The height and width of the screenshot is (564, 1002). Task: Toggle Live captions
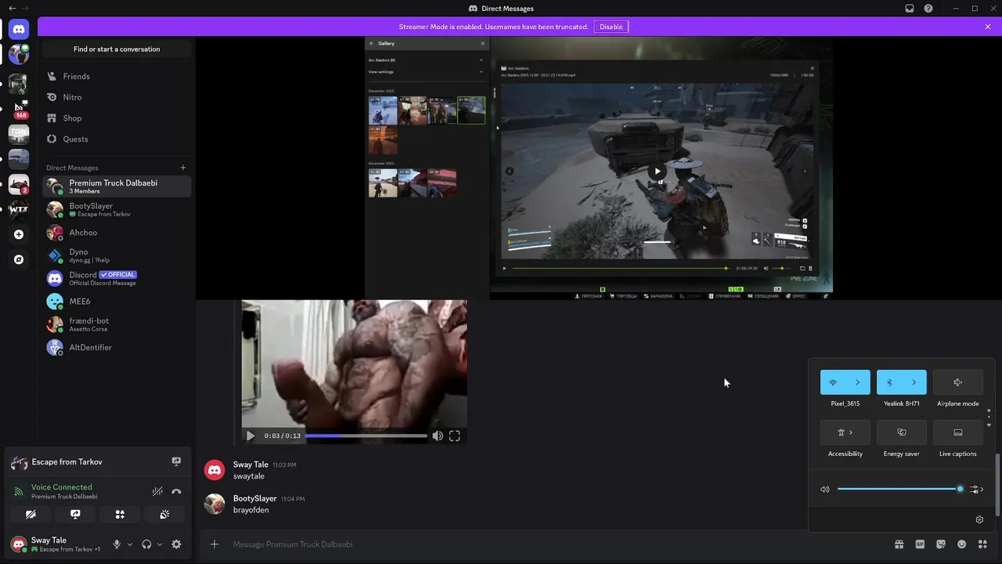click(x=957, y=432)
